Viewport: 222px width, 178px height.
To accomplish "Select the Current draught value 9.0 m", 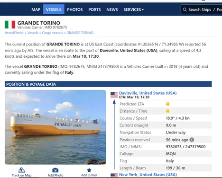I will pos(171,125).
